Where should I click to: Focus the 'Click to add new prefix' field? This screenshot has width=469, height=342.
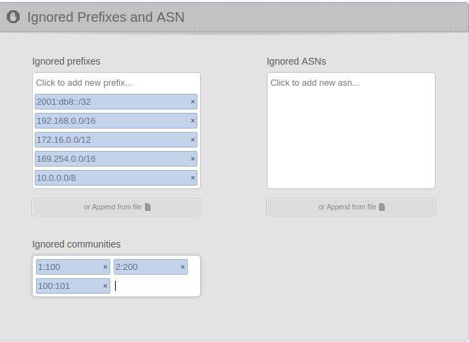[116, 83]
